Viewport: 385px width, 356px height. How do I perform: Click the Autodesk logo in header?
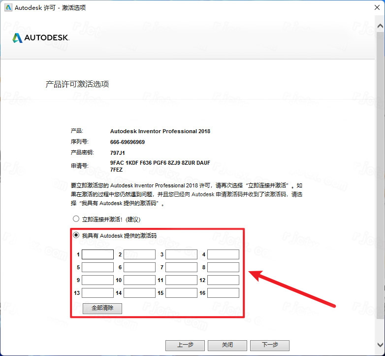click(x=41, y=37)
